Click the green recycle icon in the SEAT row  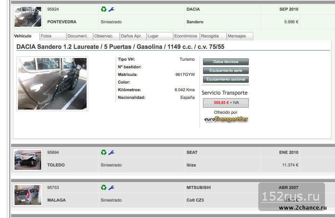click(104, 152)
